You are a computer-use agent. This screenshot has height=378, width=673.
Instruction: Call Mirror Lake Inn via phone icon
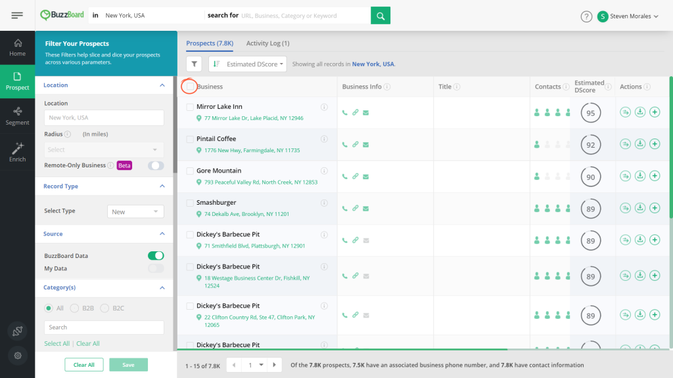344,113
